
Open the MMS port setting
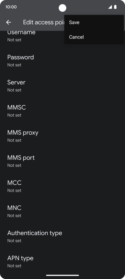pyautogui.click(x=63, y=161)
